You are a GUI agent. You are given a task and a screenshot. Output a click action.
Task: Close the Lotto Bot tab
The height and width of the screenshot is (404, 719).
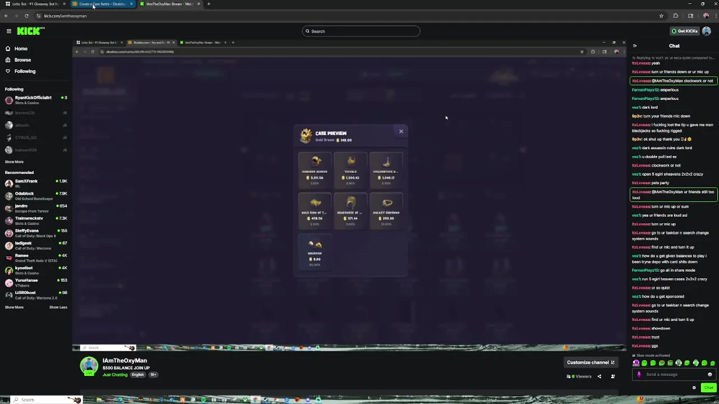click(64, 4)
